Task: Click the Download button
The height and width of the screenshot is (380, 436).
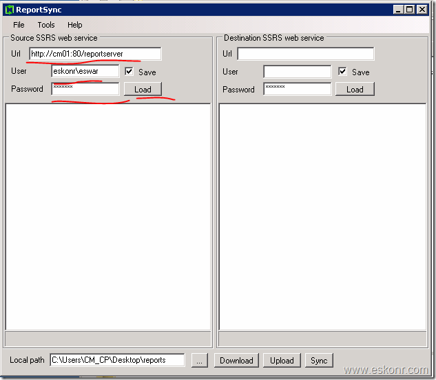Action: click(236, 360)
